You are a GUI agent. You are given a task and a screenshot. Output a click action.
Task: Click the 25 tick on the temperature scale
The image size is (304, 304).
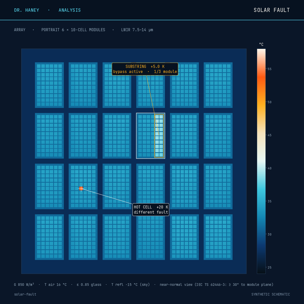click(x=270, y=268)
